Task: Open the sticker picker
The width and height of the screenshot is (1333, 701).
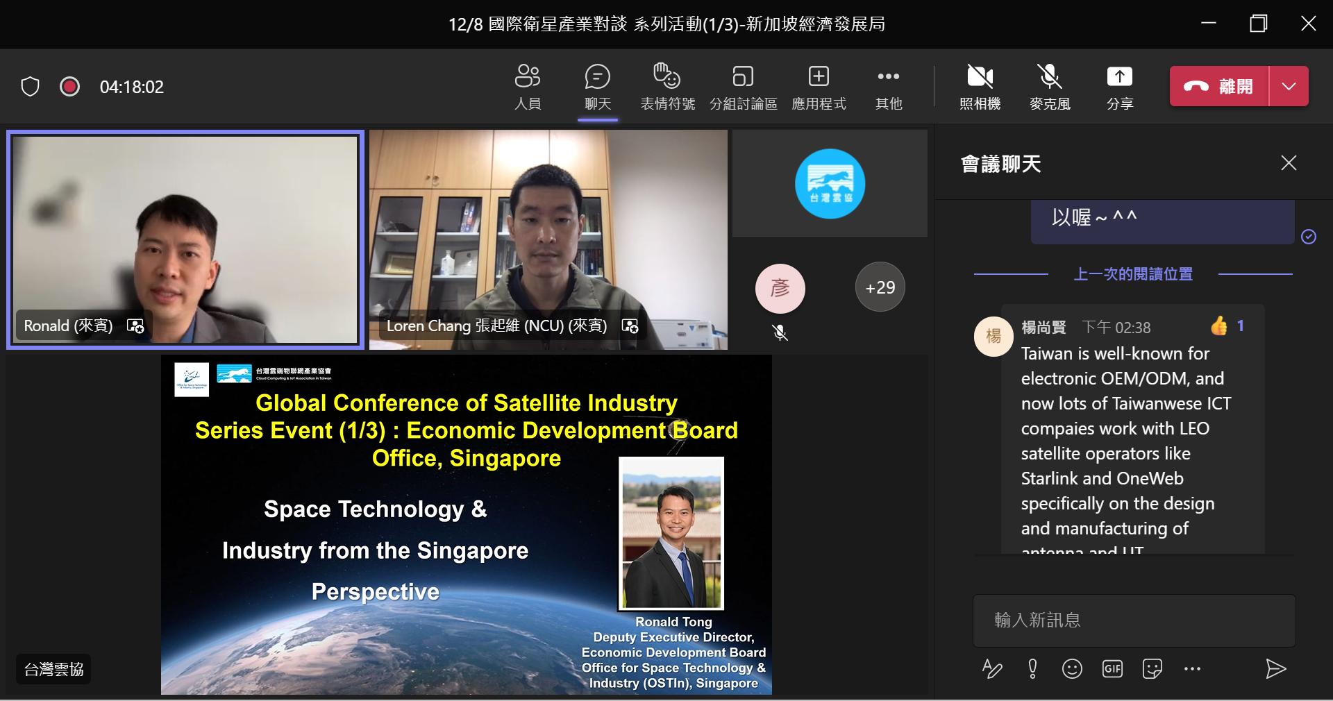Action: point(1152,669)
